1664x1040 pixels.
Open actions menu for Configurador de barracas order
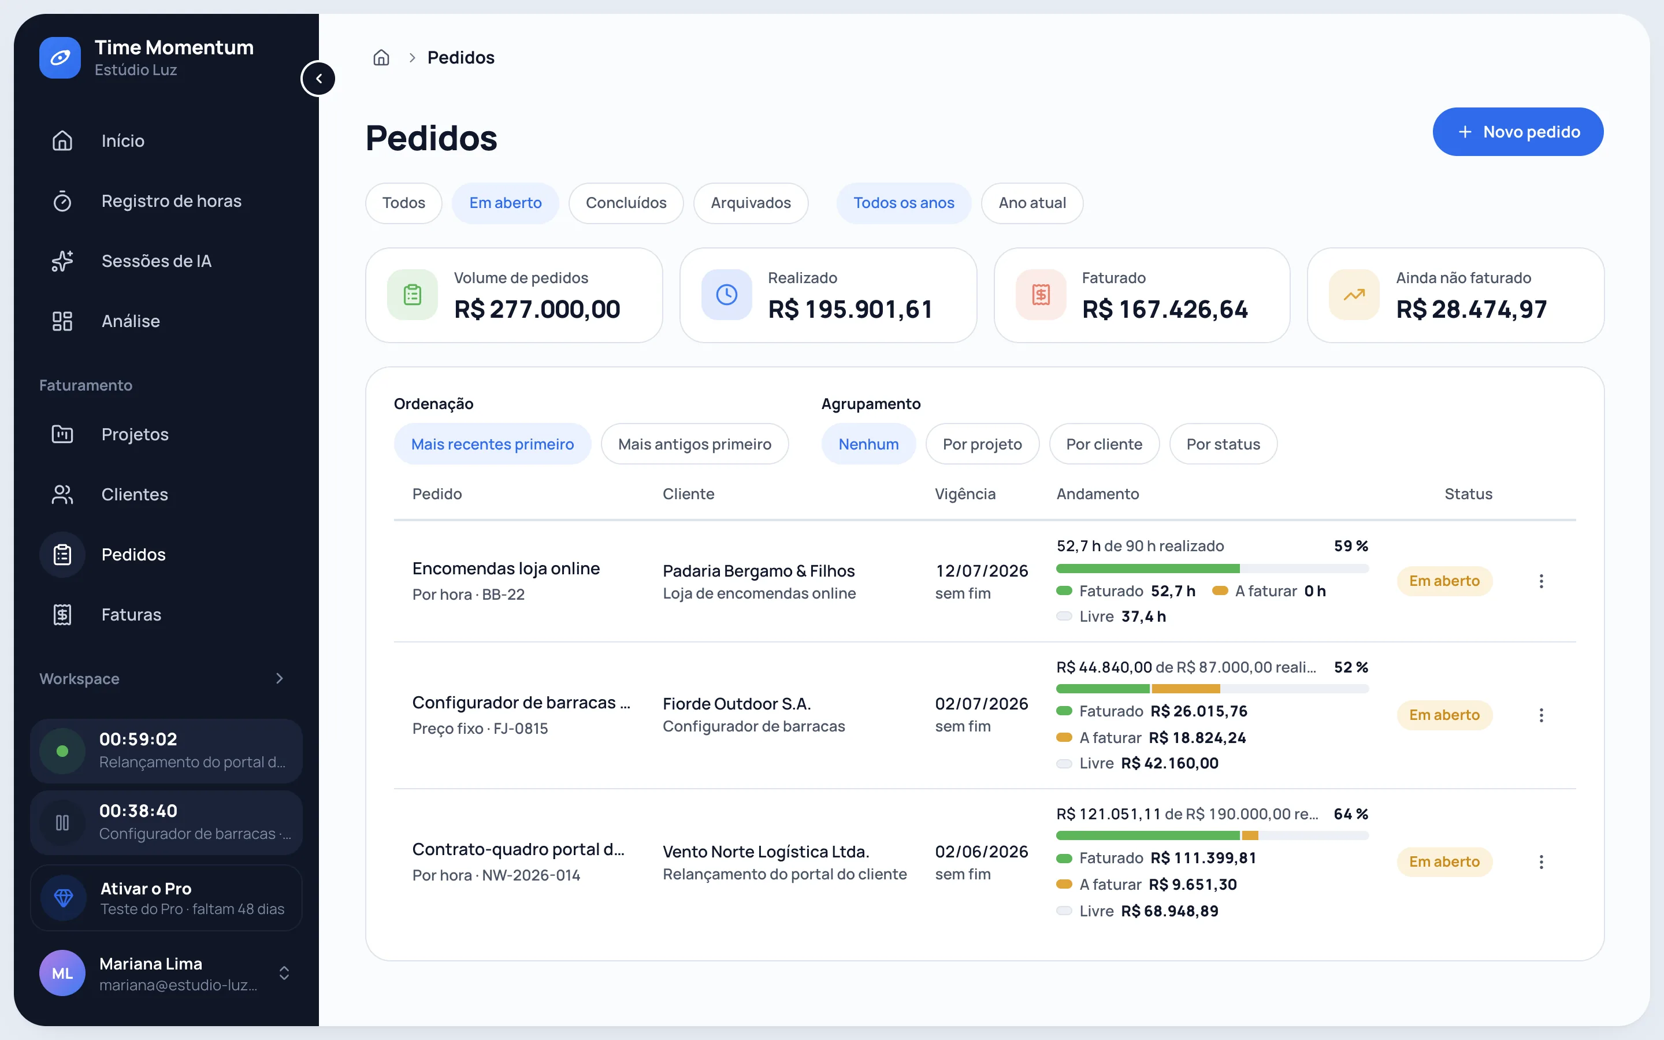[x=1542, y=715]
